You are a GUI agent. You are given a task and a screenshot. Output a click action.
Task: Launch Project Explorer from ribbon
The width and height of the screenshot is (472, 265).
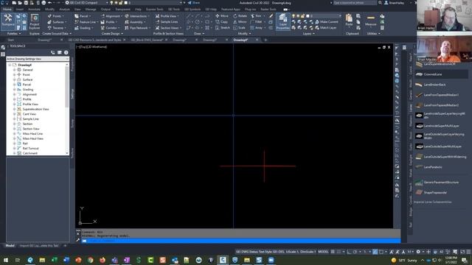(35, 21)
